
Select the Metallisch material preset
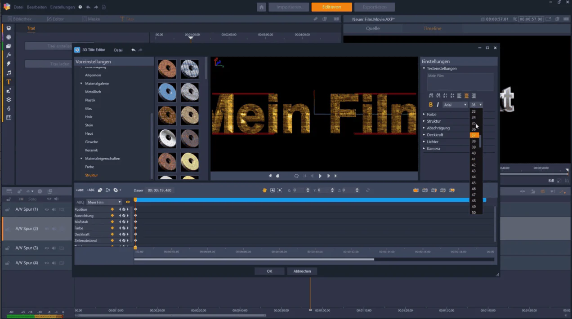93,92
